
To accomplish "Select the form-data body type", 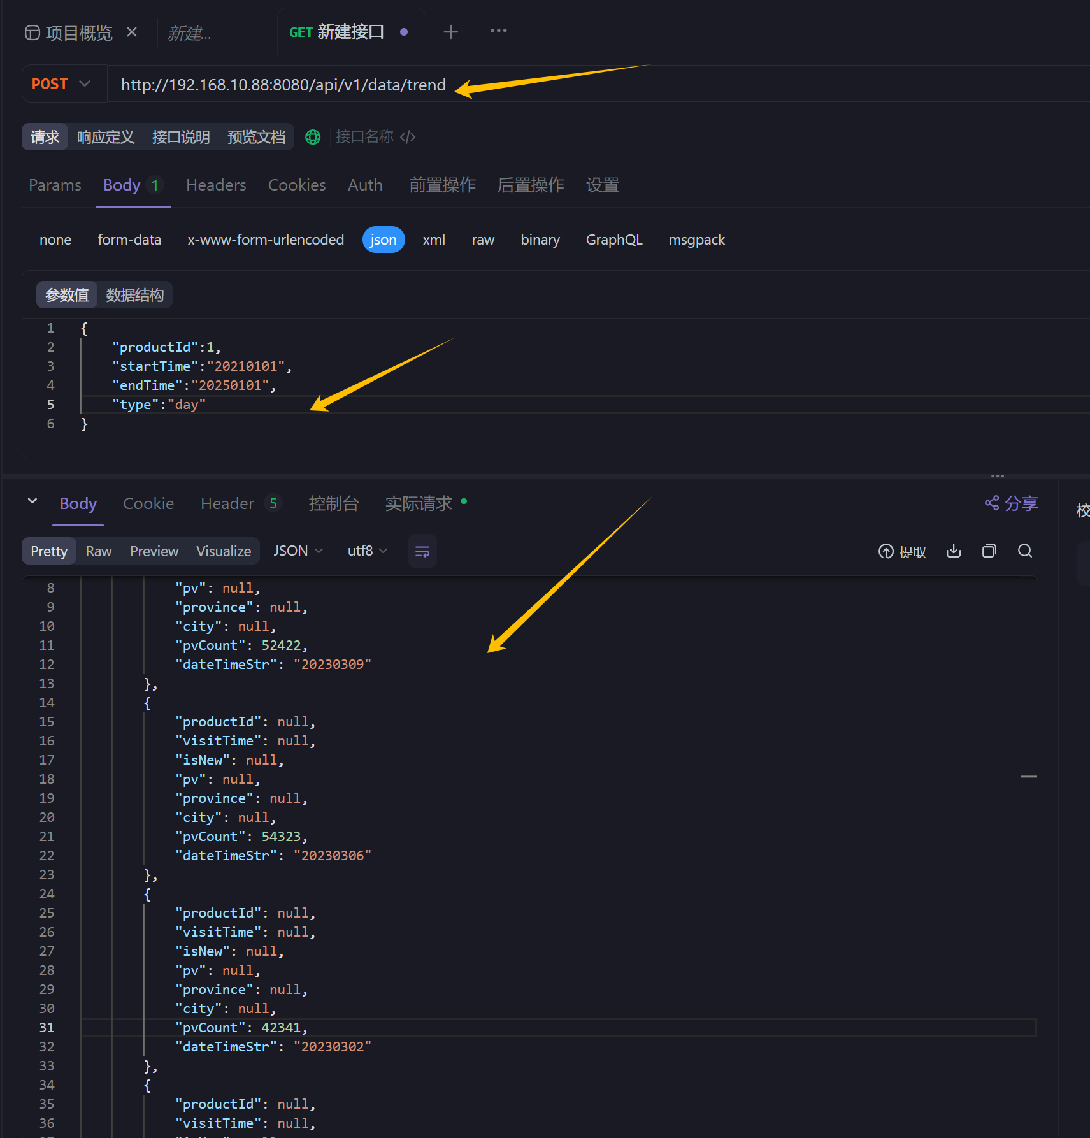I will 129,240.
